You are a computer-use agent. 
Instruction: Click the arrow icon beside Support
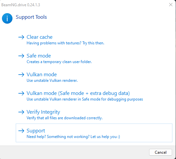[21, 131]
